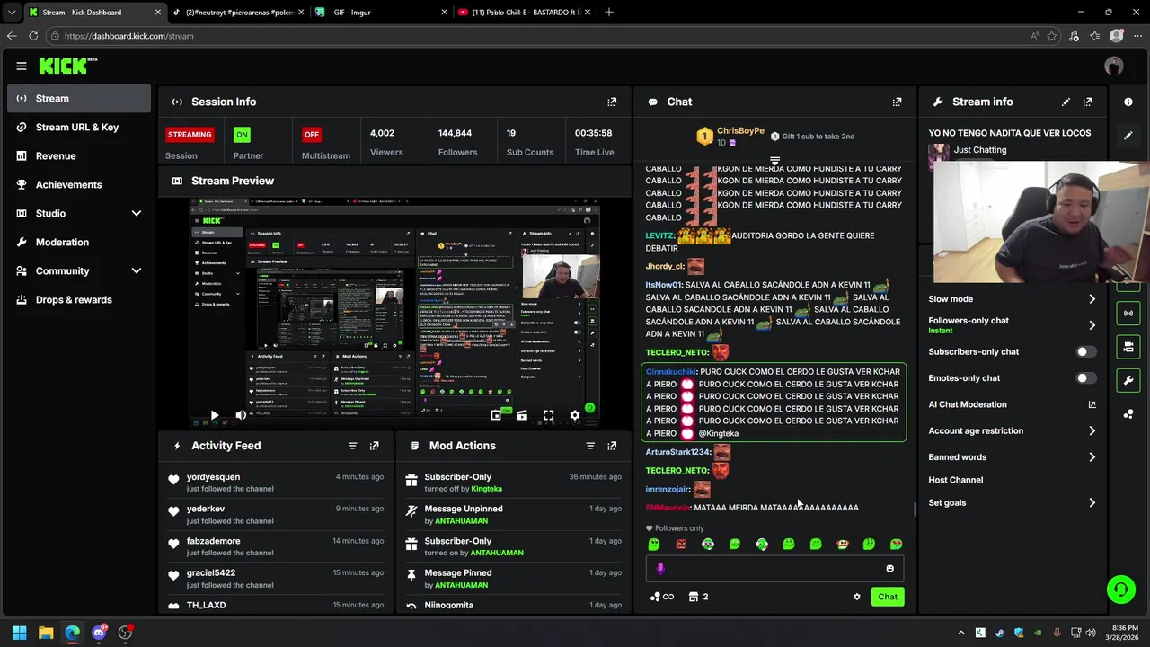This screenshot has height=647, width=1150.
Task: Pop out the Session Info panel
Action: pyautogui.click(x=612, y=102)
